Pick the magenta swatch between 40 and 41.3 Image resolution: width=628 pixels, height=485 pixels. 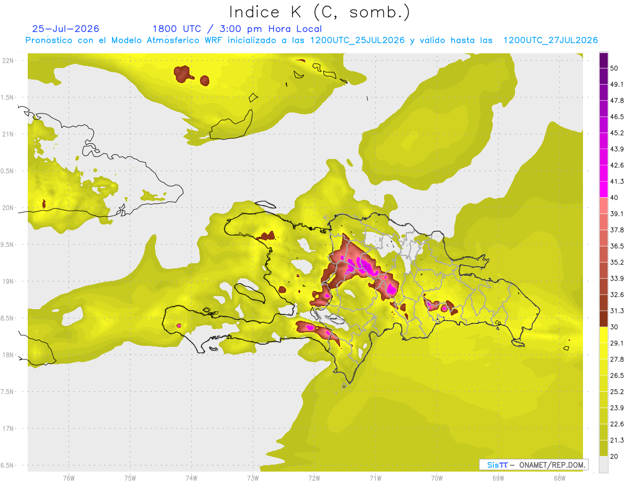(x=603, y=189)
